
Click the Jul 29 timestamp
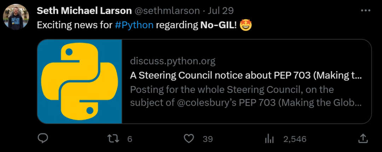point(221,11)
